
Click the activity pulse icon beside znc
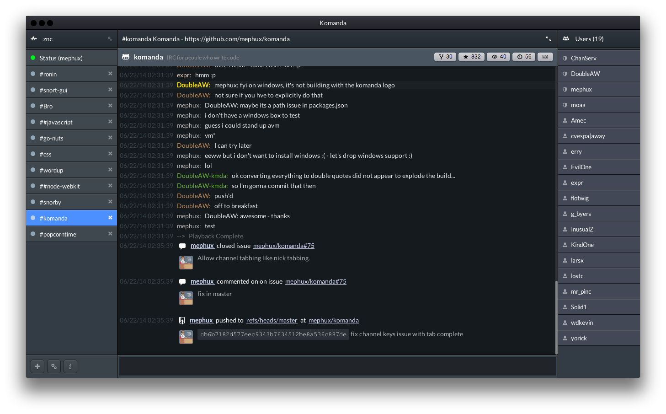coord(34,39)
